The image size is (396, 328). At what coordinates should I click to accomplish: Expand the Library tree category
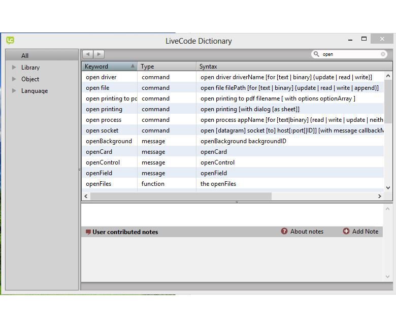(14, 68)
